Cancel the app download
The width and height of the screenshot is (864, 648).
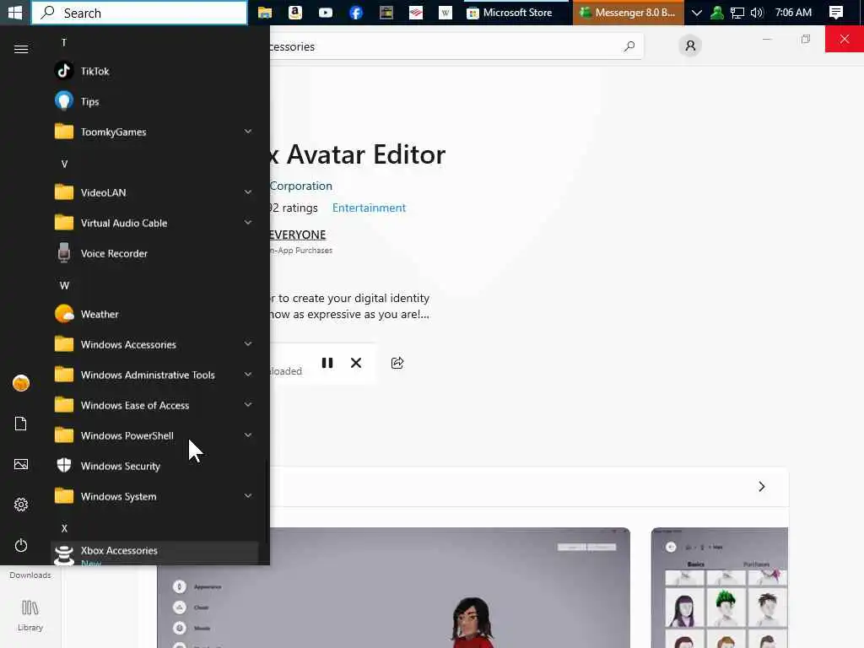tap(356, 363)
